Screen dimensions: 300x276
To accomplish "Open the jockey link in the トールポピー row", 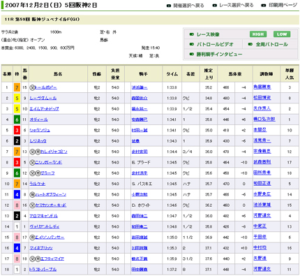I will [140, 87].
